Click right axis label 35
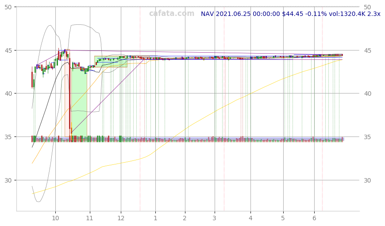The width and height of the screenshot is (385, 226). [x=367, y=137]
